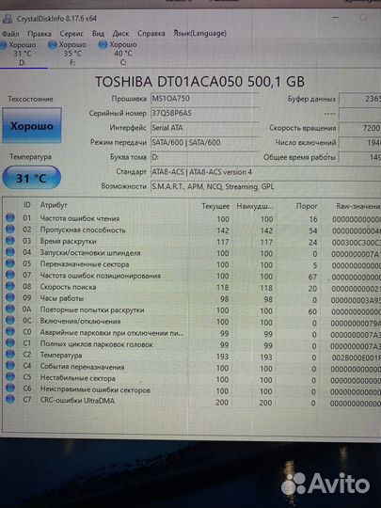Click status icon of Скорость поиска
Screen dimensions: 381x508
10,286
